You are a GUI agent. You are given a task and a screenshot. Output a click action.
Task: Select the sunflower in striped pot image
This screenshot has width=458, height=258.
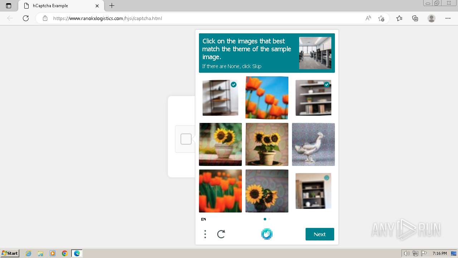click(220, 144)
